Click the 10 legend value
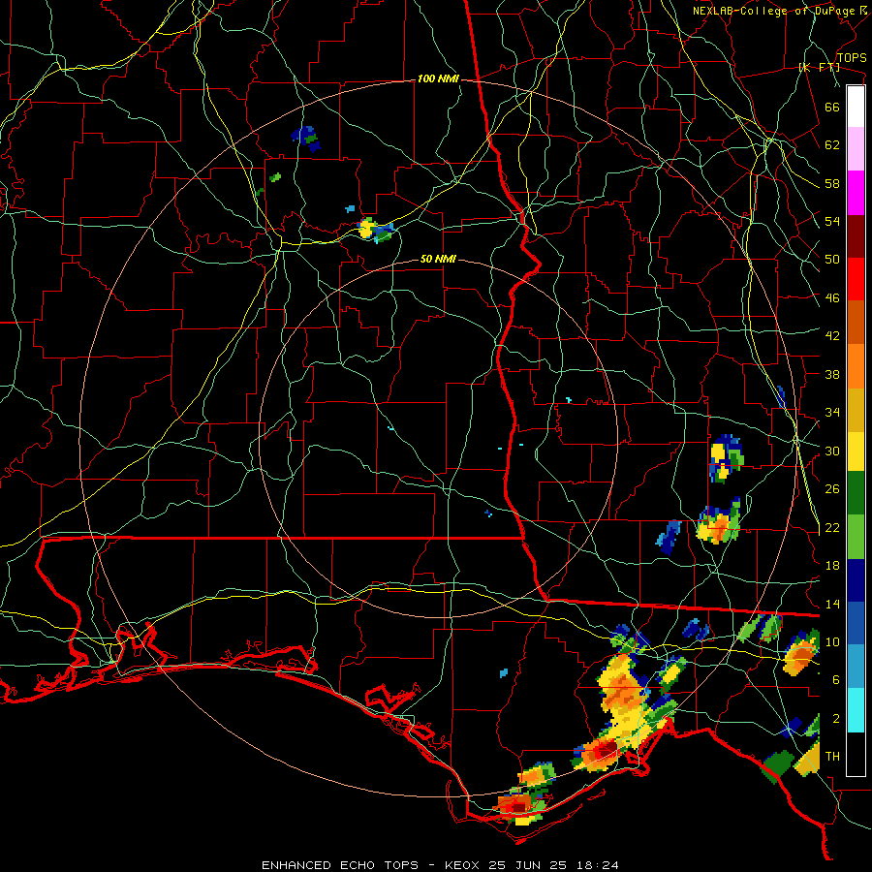 point(832,641)
